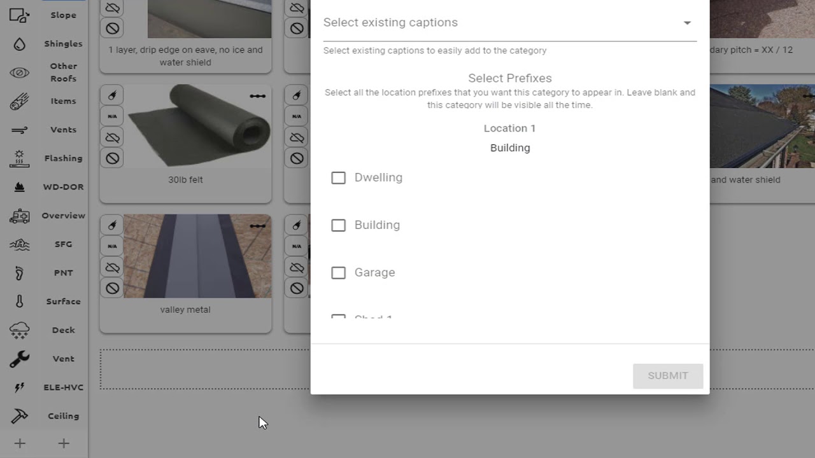Select the Overview ambulance icon
Screen dimensions: 815x458
(20, 216)
